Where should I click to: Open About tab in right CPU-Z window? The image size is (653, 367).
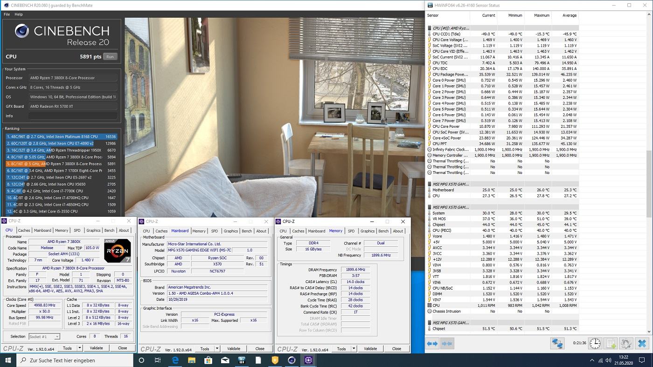[x=398, y=231]
